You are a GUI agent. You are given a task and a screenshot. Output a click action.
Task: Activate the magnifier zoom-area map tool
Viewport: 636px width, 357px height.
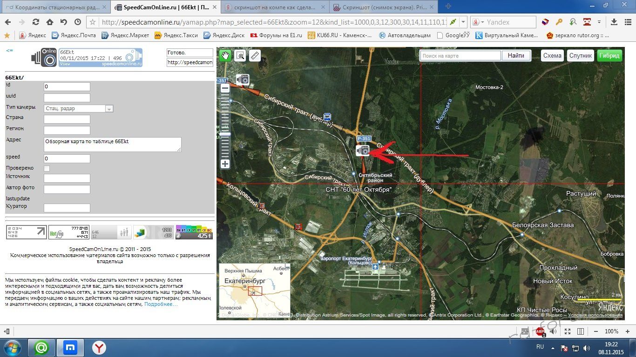(x=240, y=56)
